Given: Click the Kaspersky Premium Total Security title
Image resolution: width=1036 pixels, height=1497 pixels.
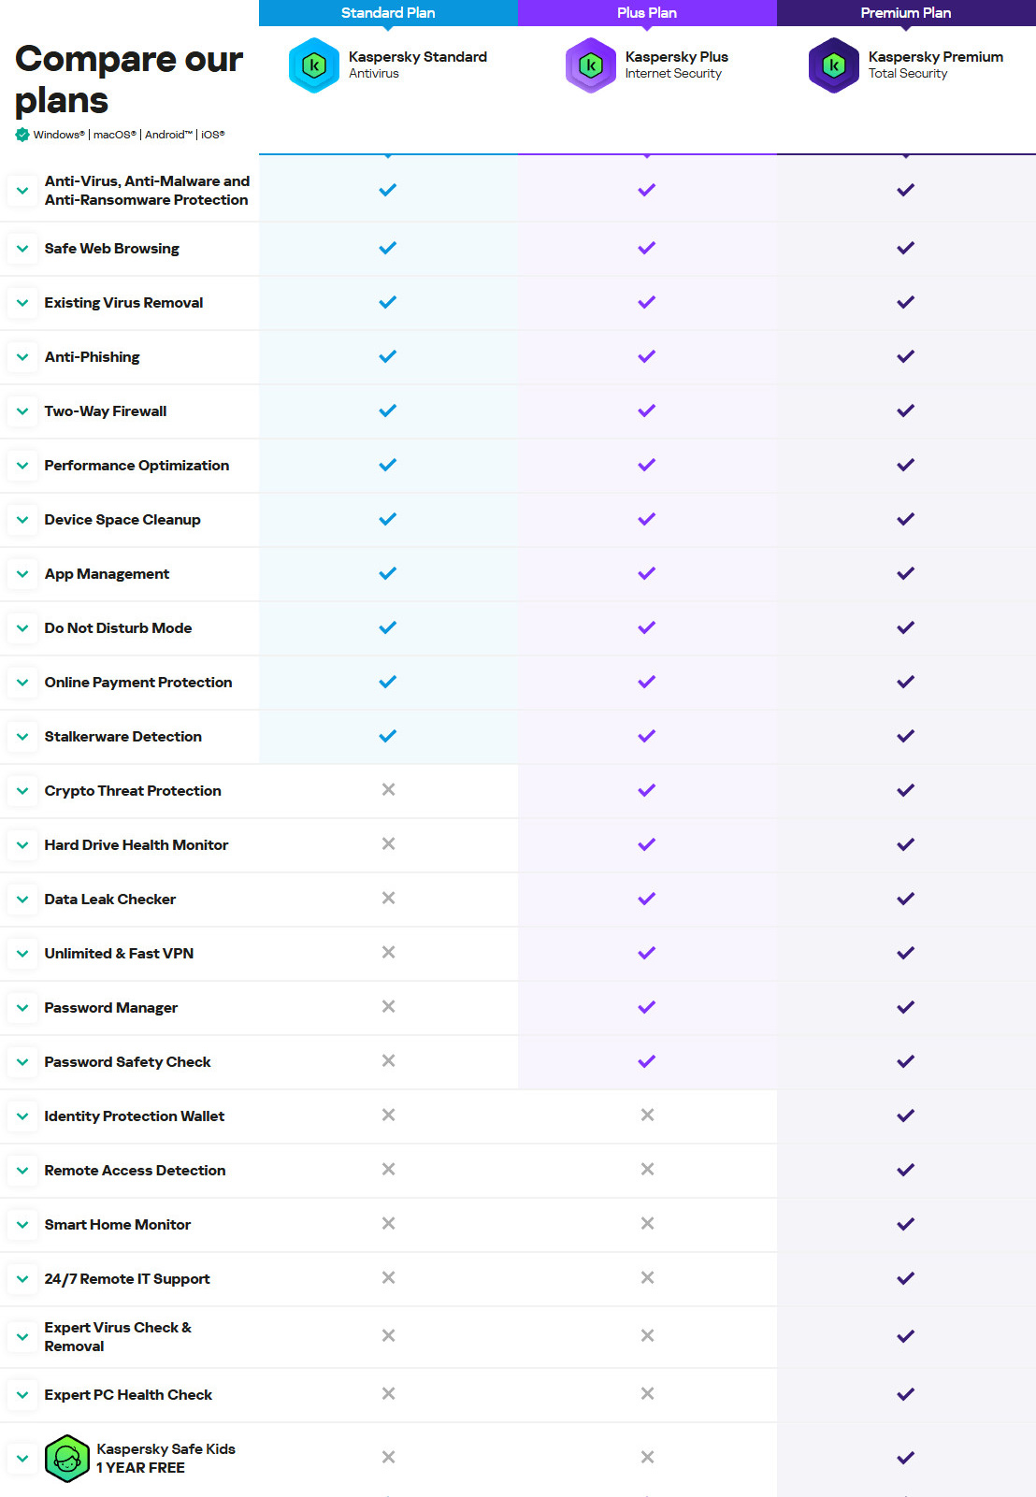Looking at the screenshot, I should (935, 57).
